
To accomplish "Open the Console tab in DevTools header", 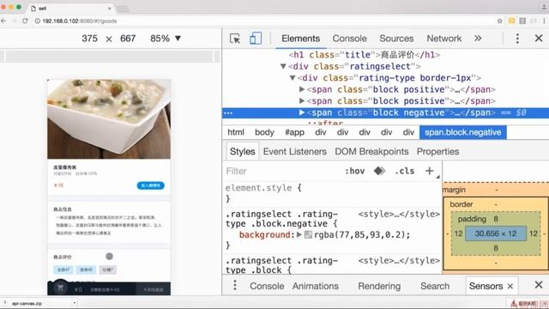I will (349, 38).
